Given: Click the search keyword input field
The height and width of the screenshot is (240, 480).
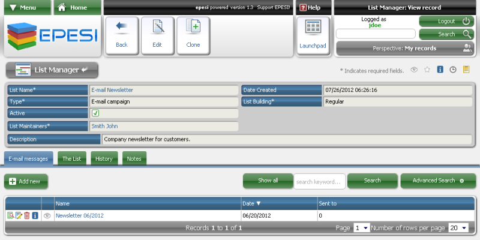Looking at the screenshot, I should pyautogui.click(x=319, y=181).
